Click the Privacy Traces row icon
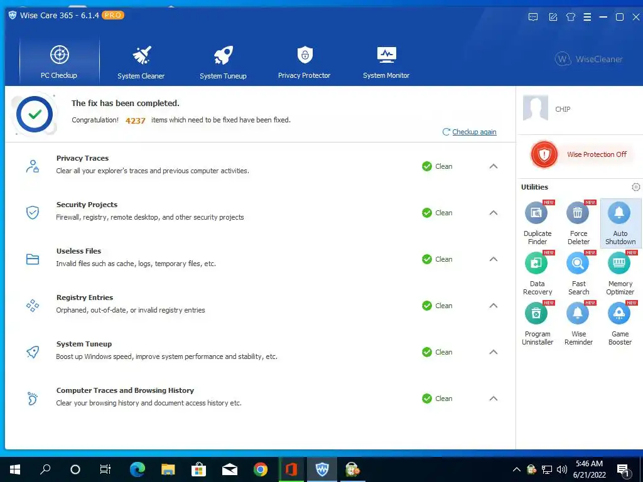The width and height of the screenshot is (643, 482). [33, 166]
